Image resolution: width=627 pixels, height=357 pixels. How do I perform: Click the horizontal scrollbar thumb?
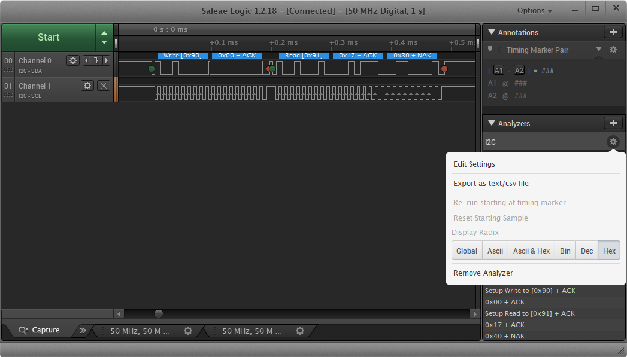[159, 313]
